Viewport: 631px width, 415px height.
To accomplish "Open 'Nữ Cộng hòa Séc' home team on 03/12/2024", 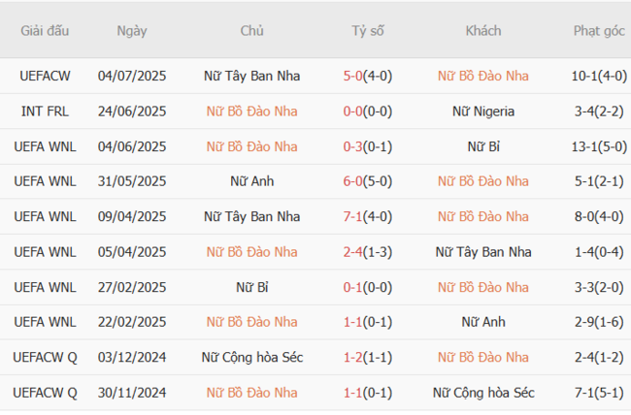I will [x=252, y=358].
